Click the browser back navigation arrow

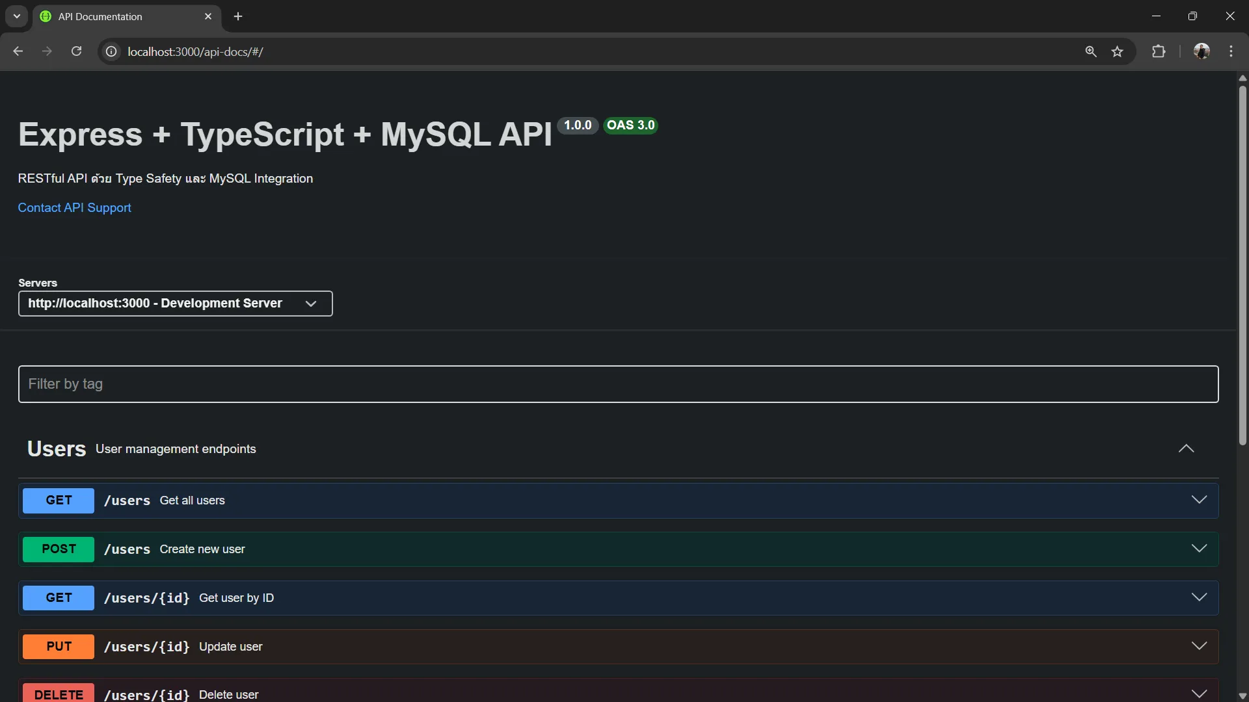18,51
